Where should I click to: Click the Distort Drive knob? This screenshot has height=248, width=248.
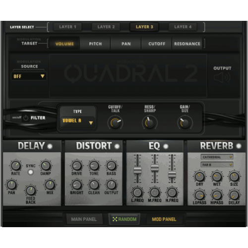pyautogui.click(x=77, y=166)
